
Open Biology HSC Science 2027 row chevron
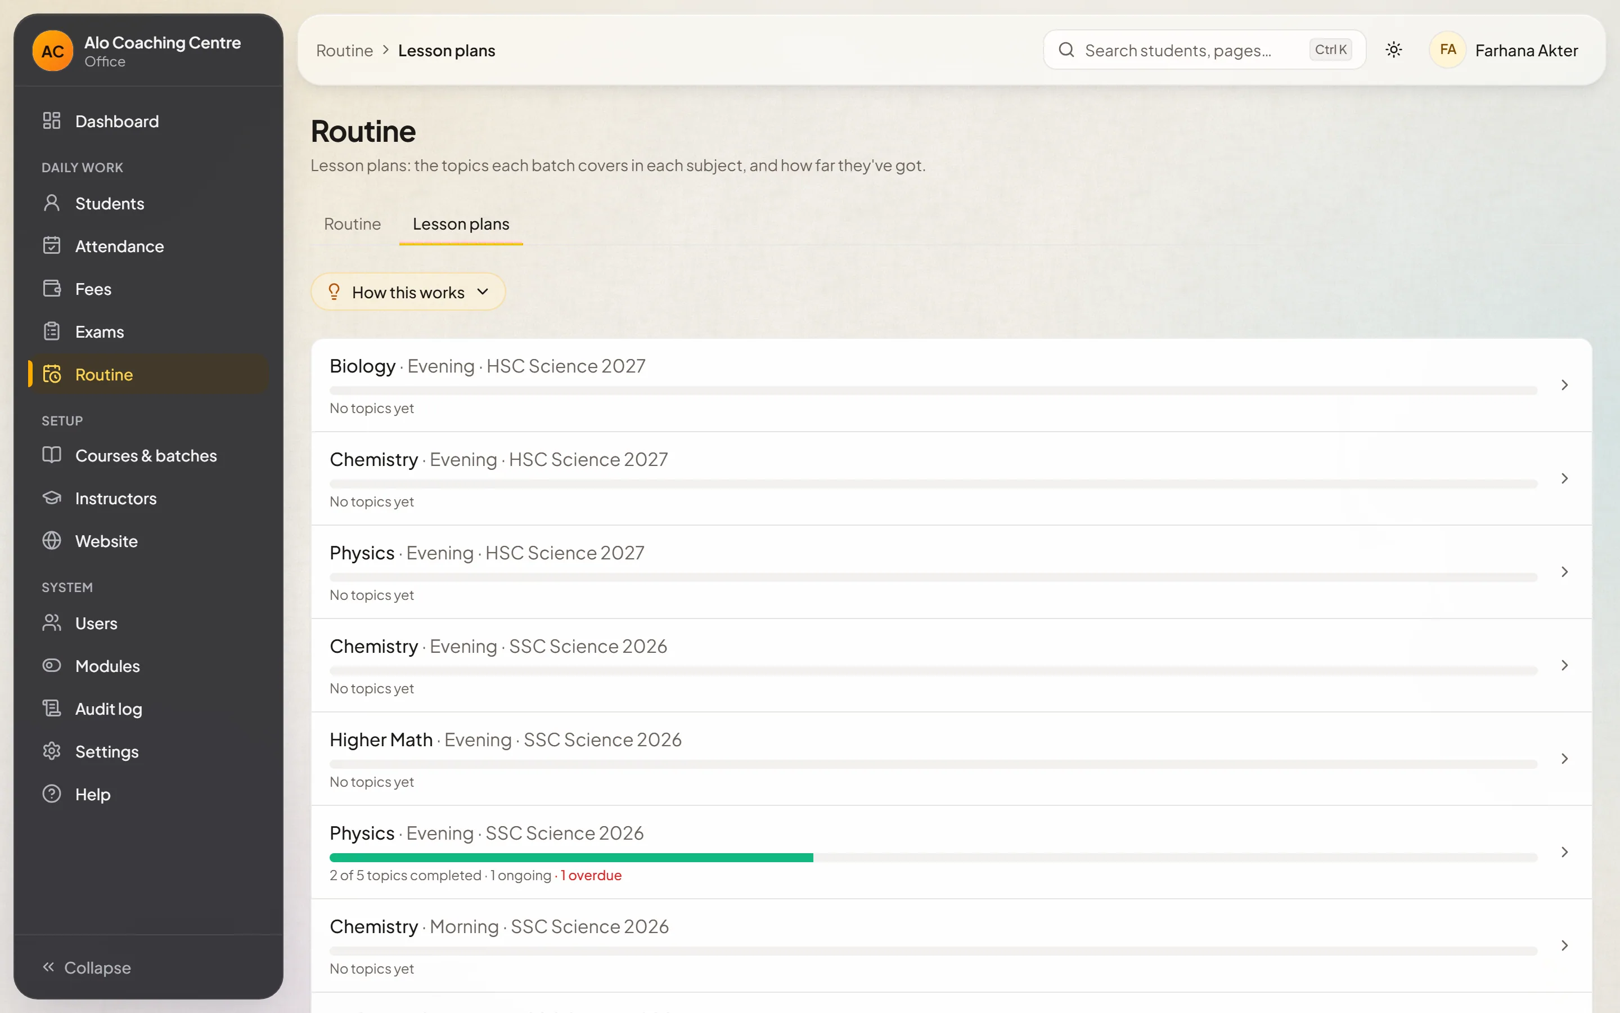click(x=1564, y=384)
